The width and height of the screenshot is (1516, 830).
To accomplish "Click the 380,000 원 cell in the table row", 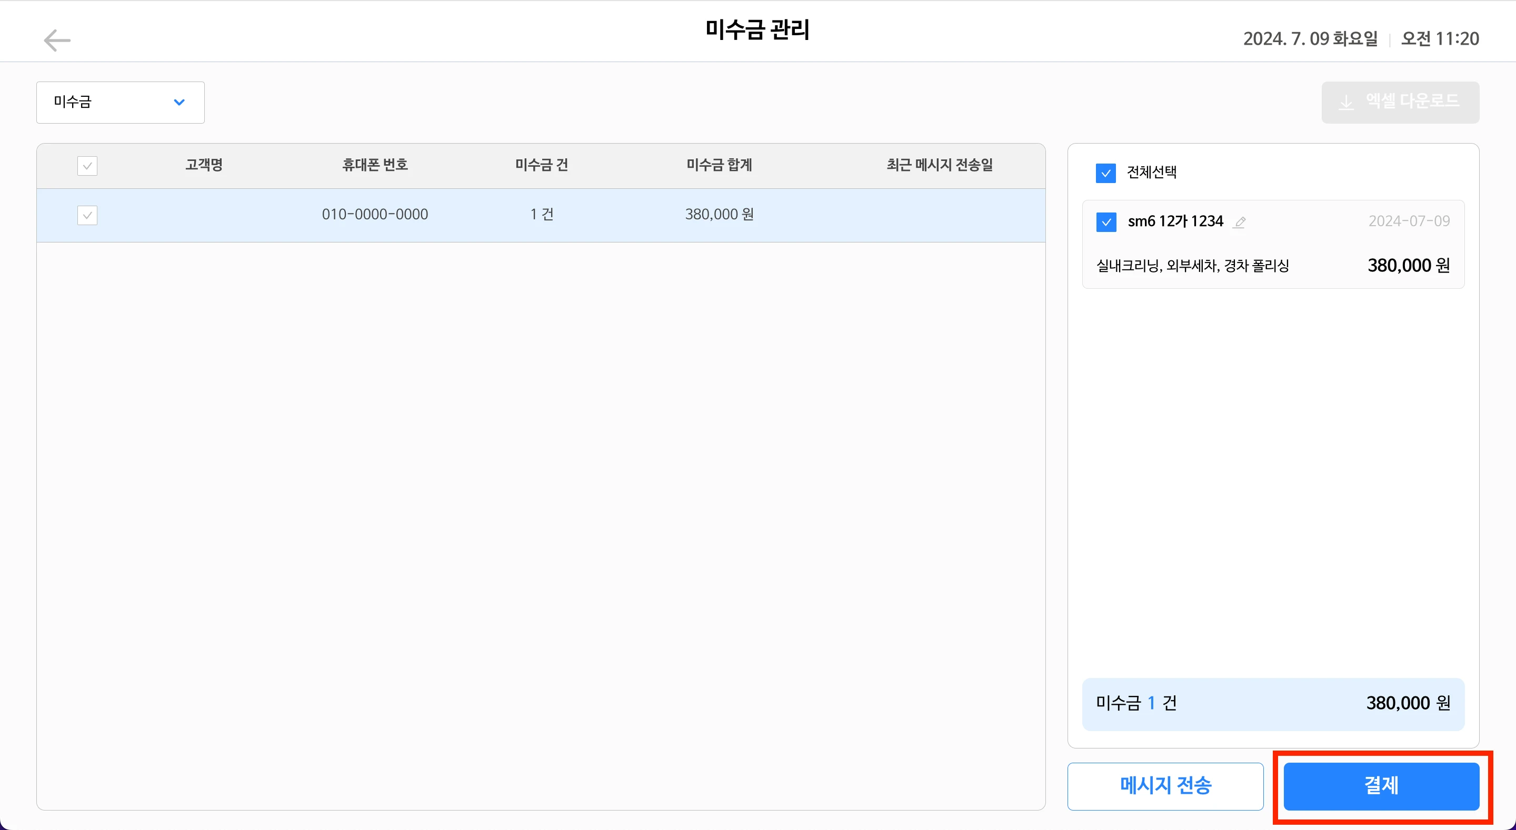I will tap(719, 214).
